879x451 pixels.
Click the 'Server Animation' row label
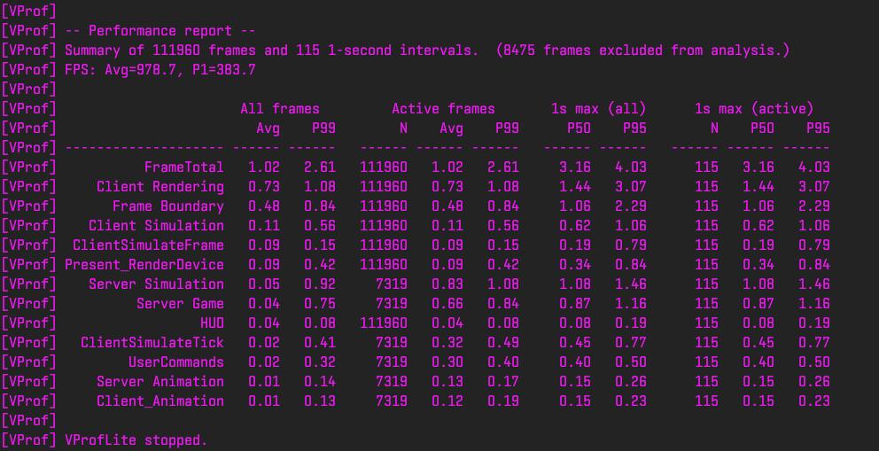[160, 382]
